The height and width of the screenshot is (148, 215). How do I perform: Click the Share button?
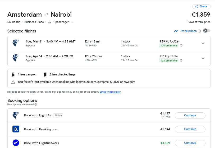[201, 7]
